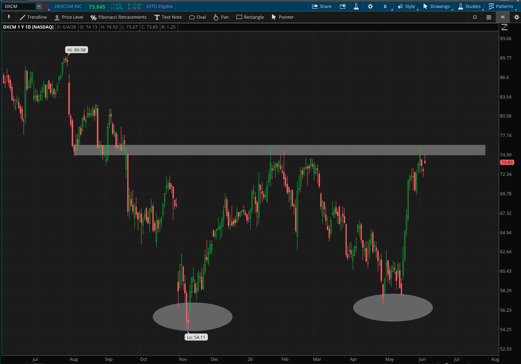521x364 pixels.
Task: Open chart settings gear in top bar
Action: pyautogui.click(x=370, y=7)
